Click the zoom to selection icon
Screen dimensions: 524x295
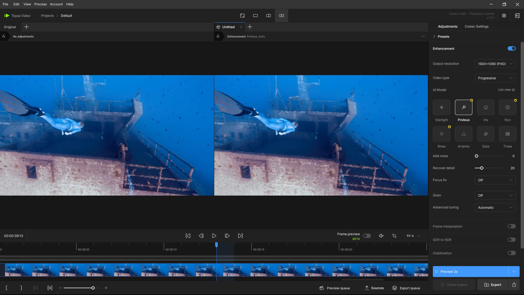[50, 288]
